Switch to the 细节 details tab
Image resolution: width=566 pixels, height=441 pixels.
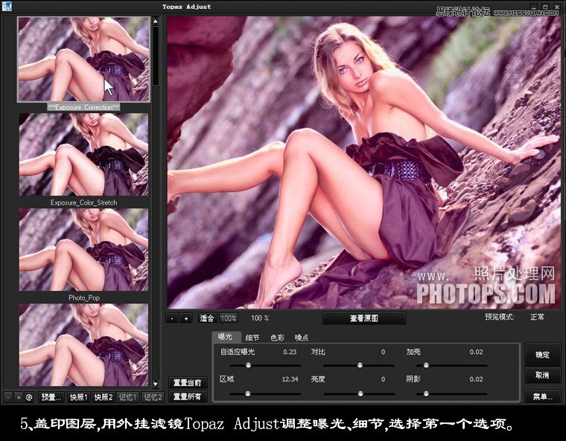pos(252,338)
